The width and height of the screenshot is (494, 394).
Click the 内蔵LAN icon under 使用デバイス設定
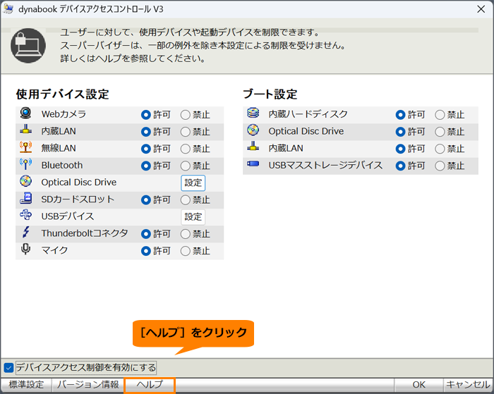point(26,130)
